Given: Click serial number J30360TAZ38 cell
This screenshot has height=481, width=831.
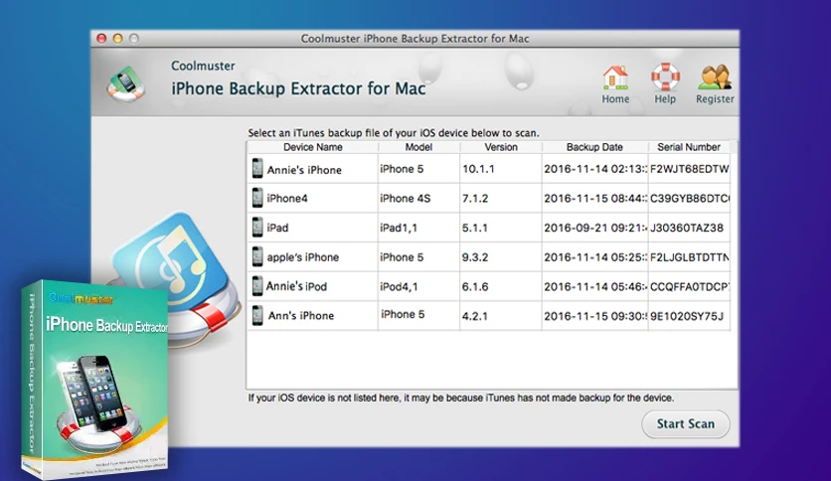Looking at the screenshot, I should [x=689, y=228].
